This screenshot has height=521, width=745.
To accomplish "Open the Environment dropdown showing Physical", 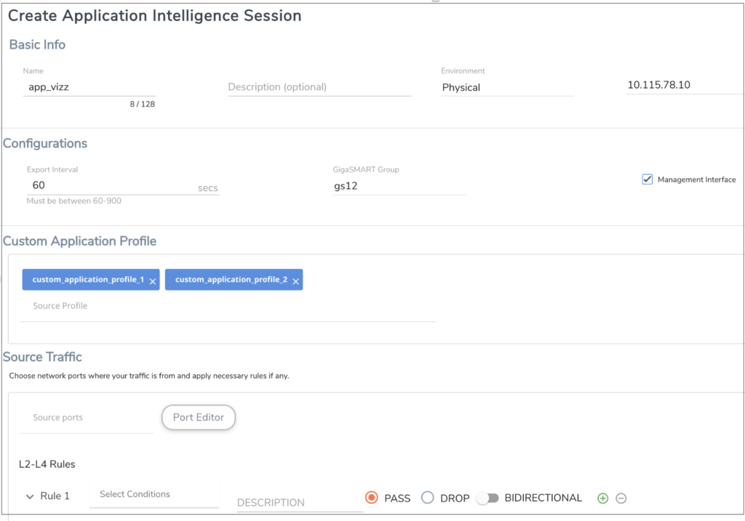I will 507,87.
